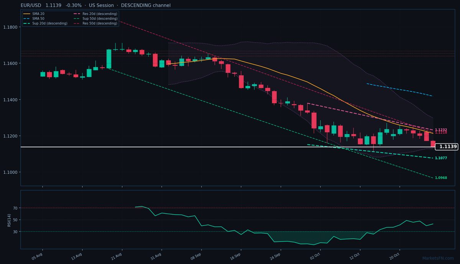Click the 02 Oct date label
460x264 pixels.
click(315, 256)
